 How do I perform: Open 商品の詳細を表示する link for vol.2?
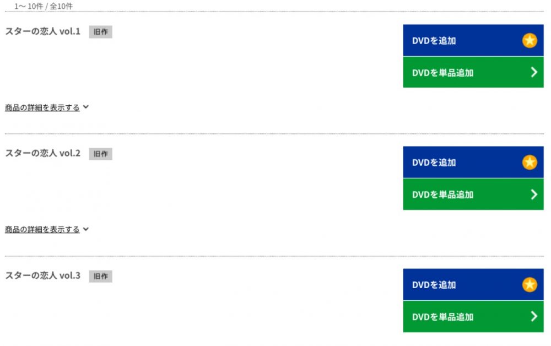[42, 229]
